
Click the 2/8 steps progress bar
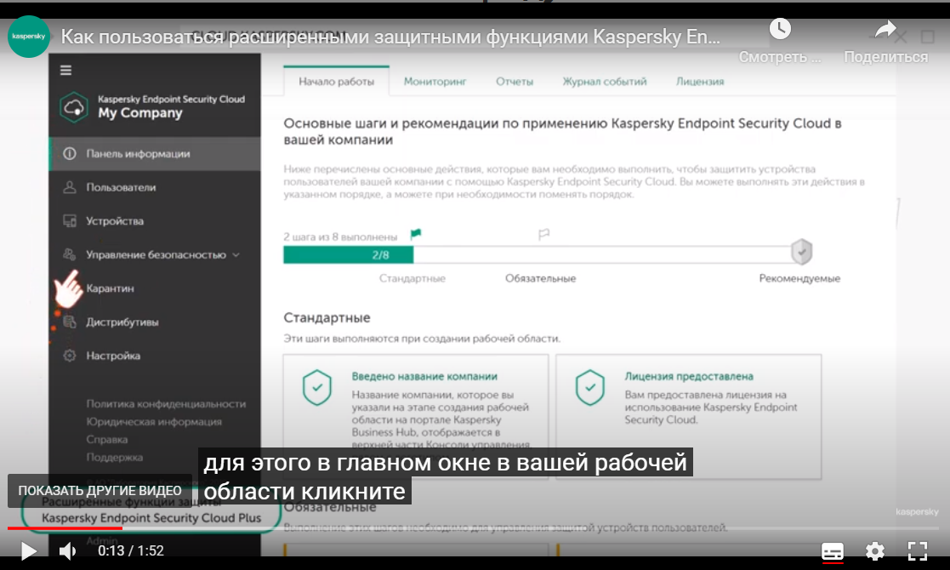[543, 255]
